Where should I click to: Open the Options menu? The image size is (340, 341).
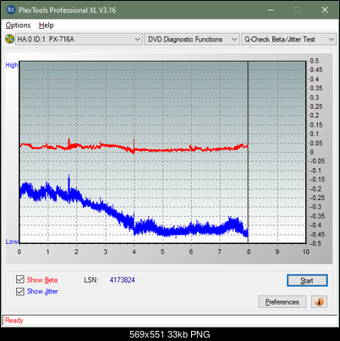click(x=18, y=25)
